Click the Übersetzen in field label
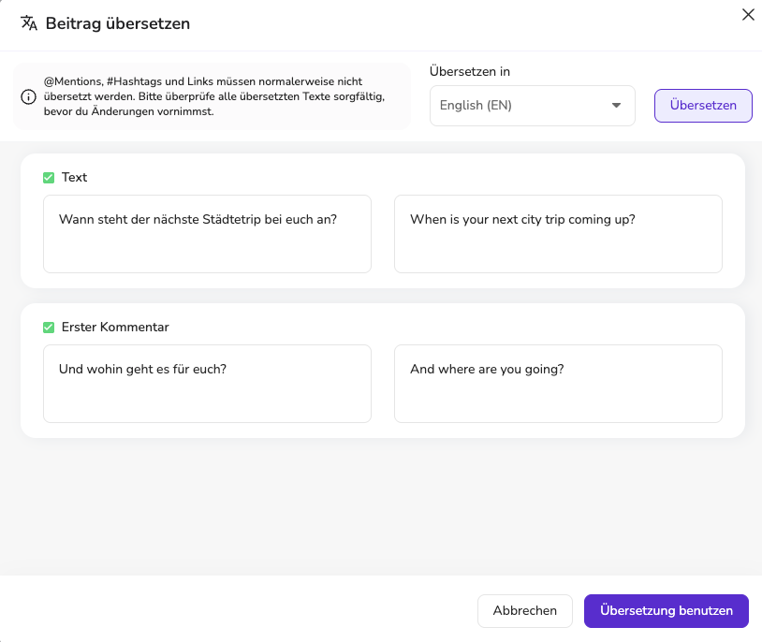This screenshot has height=642, width=762. [469, 71]
